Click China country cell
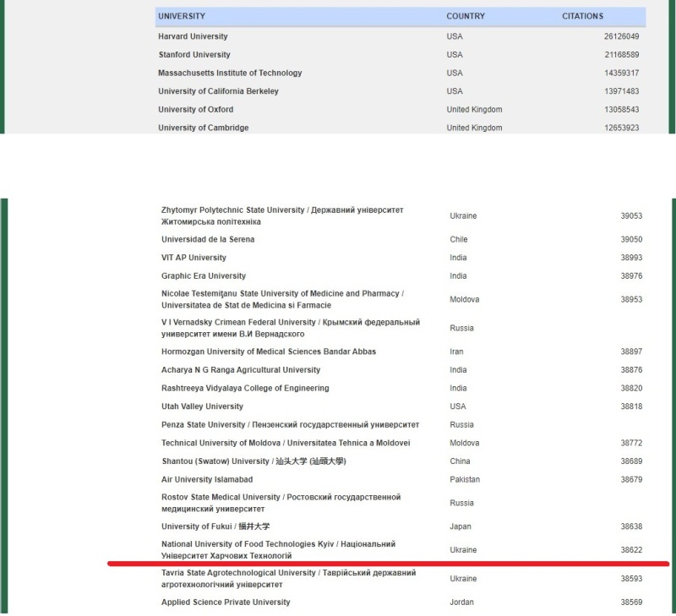 click(460, 461)
